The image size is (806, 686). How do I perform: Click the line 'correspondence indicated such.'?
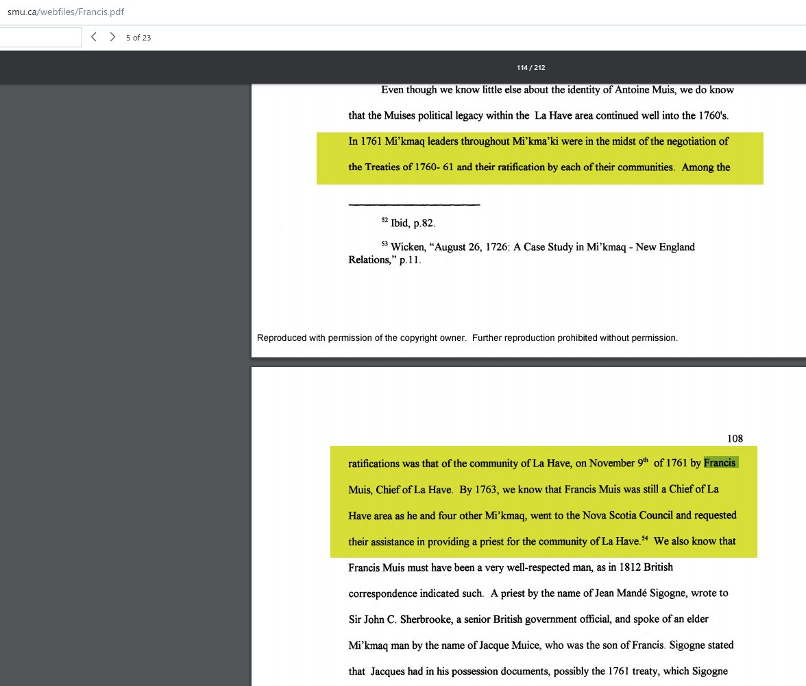[538, 593]
